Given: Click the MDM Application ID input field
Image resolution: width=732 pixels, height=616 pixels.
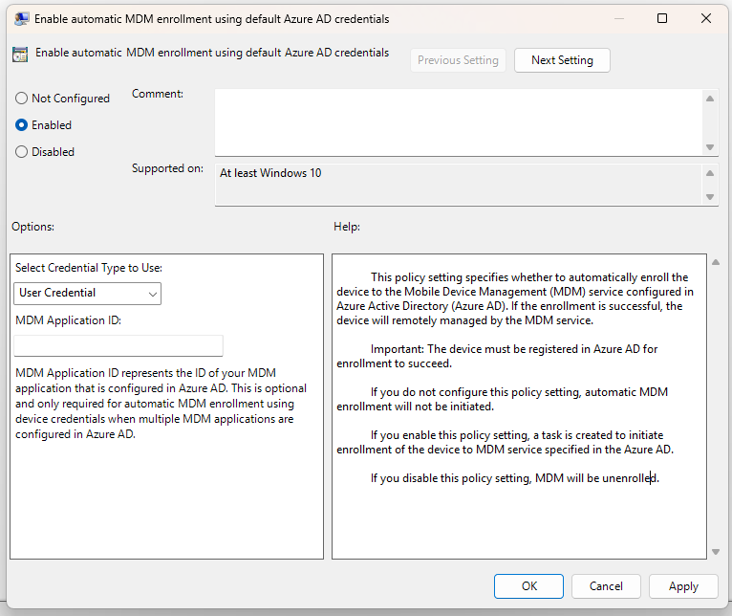Looking at the screenshot, I should [x=118, y=346].
